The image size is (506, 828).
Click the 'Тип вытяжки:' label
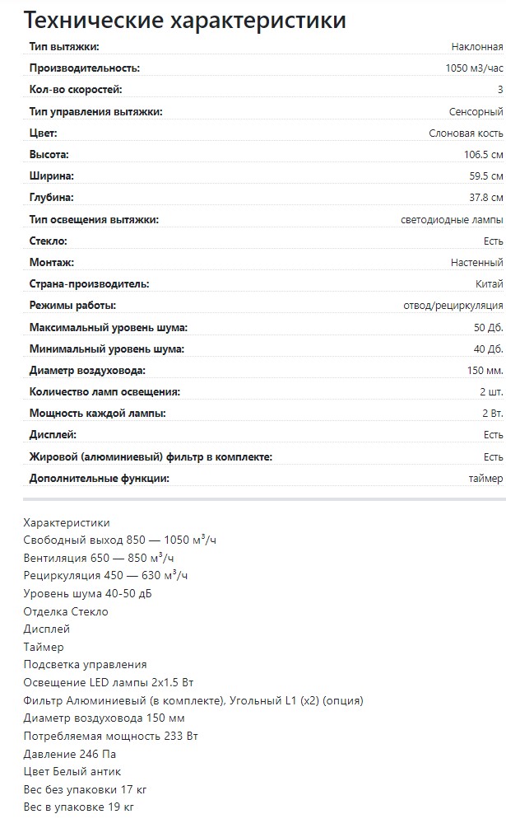click(64, 46)
